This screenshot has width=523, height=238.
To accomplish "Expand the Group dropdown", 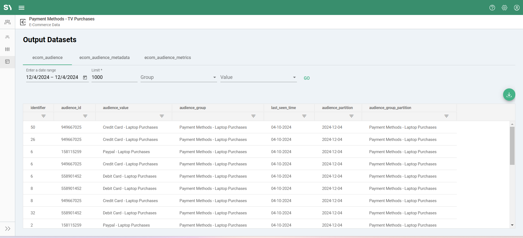I will 178,78.
